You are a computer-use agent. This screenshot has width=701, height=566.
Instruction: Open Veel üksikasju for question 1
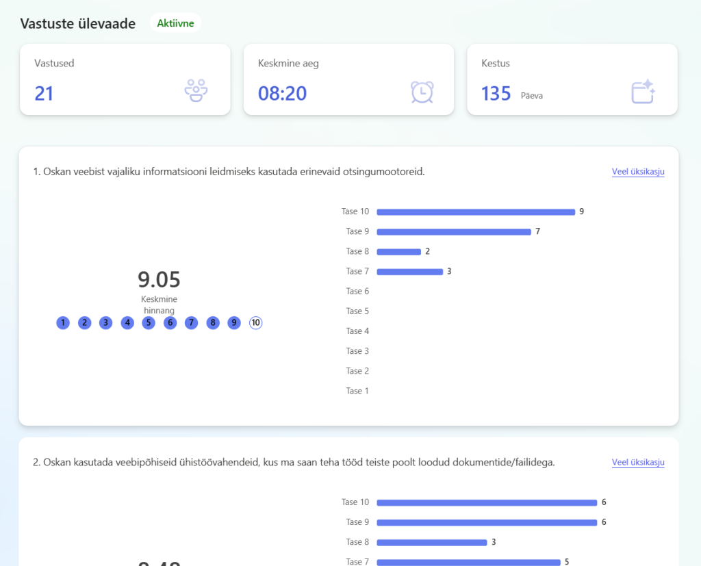637,172
